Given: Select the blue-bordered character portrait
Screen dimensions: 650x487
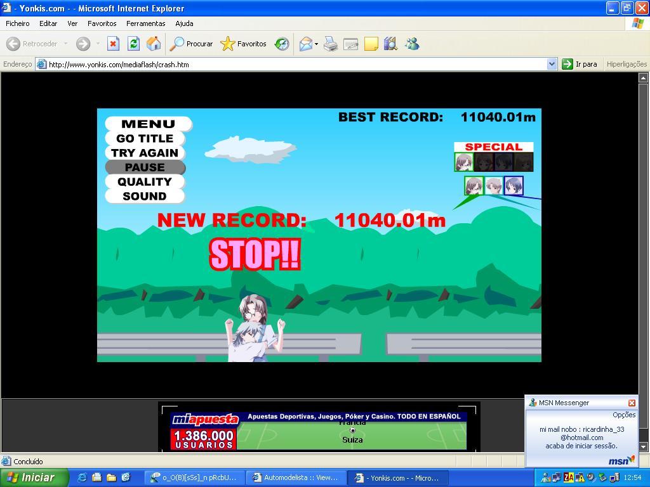Looking at the screenshot, I should coord(514,186).
